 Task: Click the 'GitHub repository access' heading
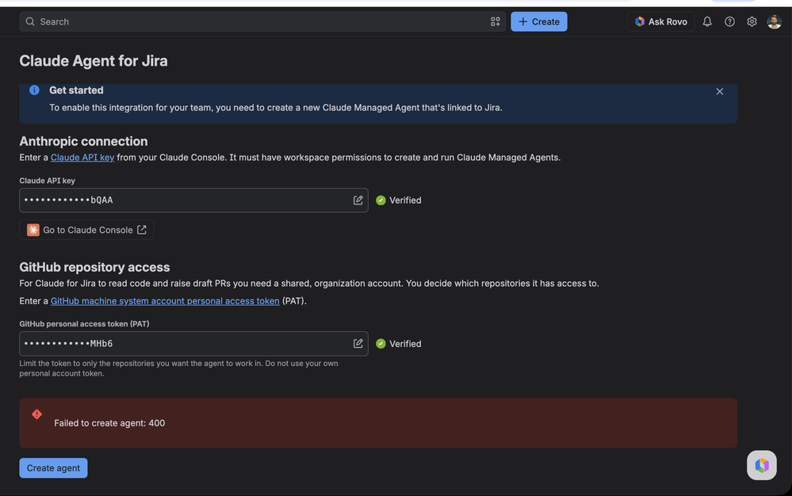[x=94, y=268]
